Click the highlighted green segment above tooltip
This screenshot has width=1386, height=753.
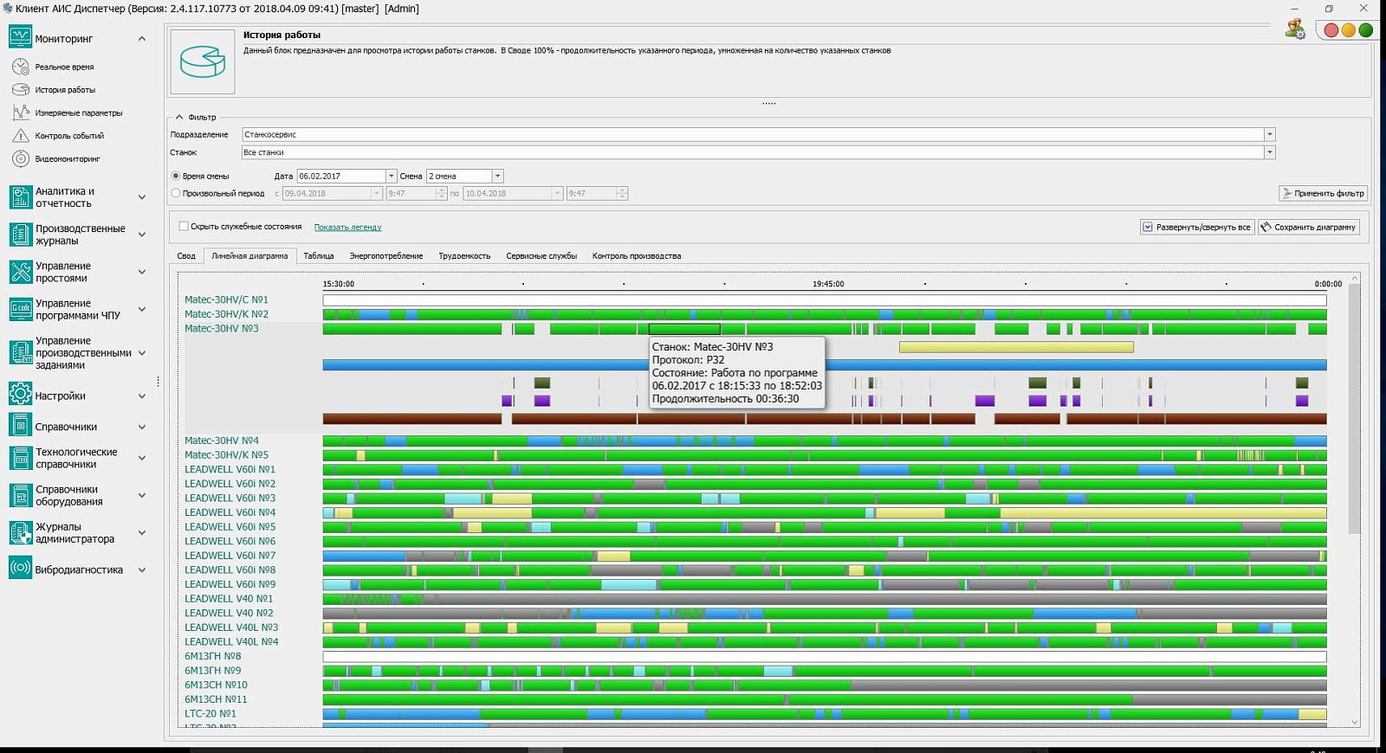pos(684,329)
